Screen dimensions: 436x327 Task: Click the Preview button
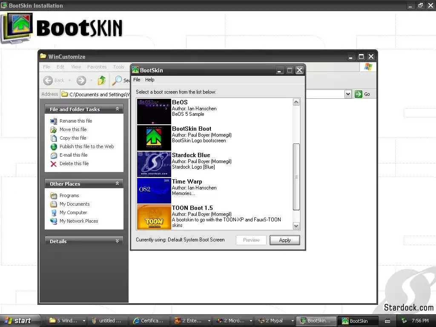click(x=251, y=240)
